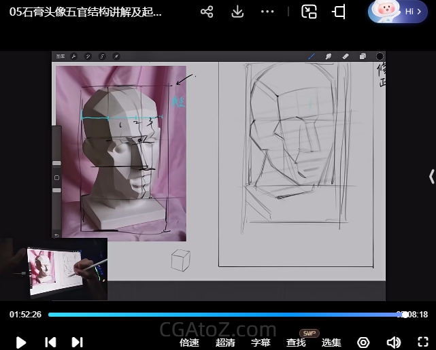This screenshot has height=350, width=436.
Task: Open the 选集 episode list
Action: (x=331, y=343)
